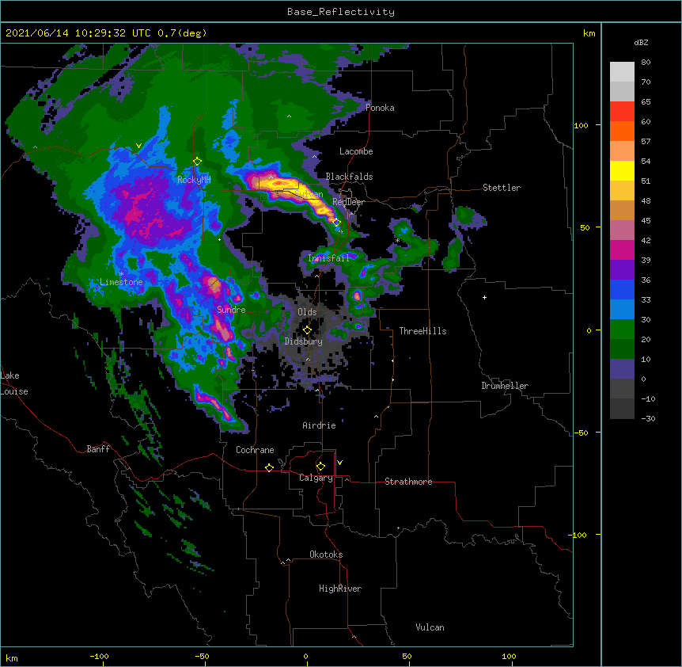
Task: Choose the blue 33-36 dBZ legend swatch
Action: (622, 289)
